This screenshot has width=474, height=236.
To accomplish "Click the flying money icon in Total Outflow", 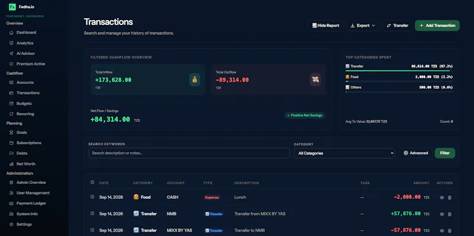I will click(315, 80).
